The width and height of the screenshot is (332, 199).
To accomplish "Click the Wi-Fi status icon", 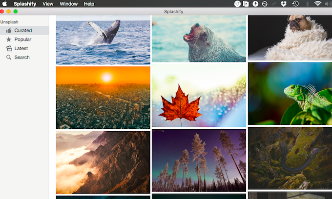I will point(318,4).
